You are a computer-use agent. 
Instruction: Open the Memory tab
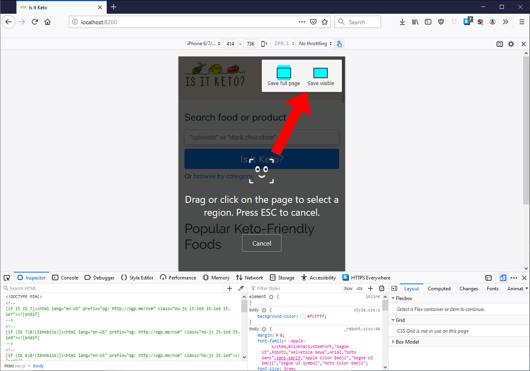click(x=216, y=277)
